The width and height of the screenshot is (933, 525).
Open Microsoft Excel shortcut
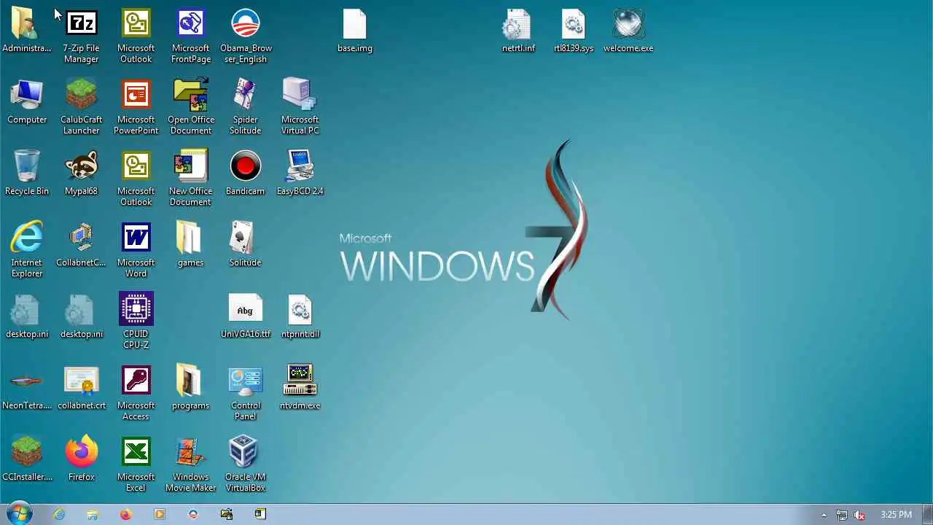click(136, 465)
